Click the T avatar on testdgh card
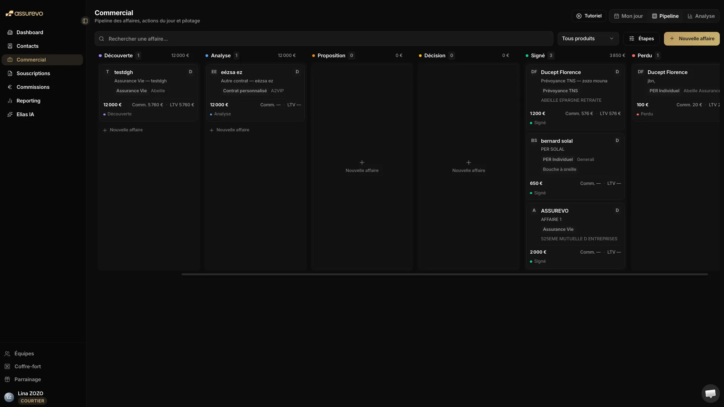The image size is (724, 407). tap(107, 72)
